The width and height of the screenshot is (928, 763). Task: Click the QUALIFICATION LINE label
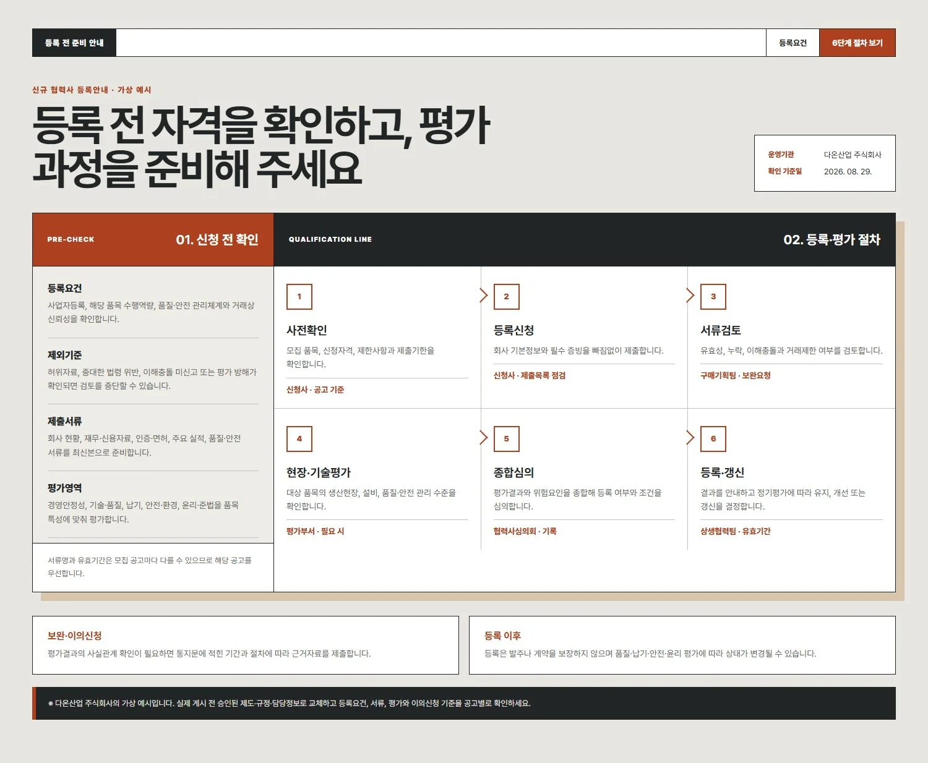330,239
